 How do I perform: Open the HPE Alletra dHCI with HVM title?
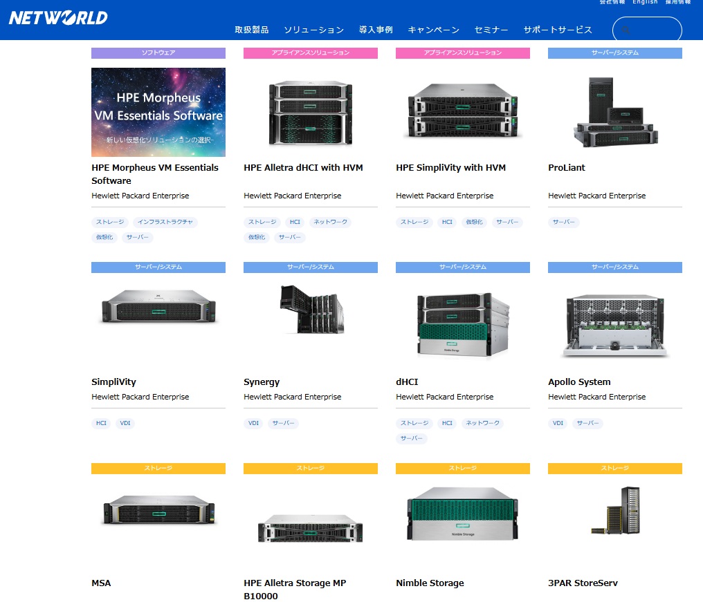(303, 167)
